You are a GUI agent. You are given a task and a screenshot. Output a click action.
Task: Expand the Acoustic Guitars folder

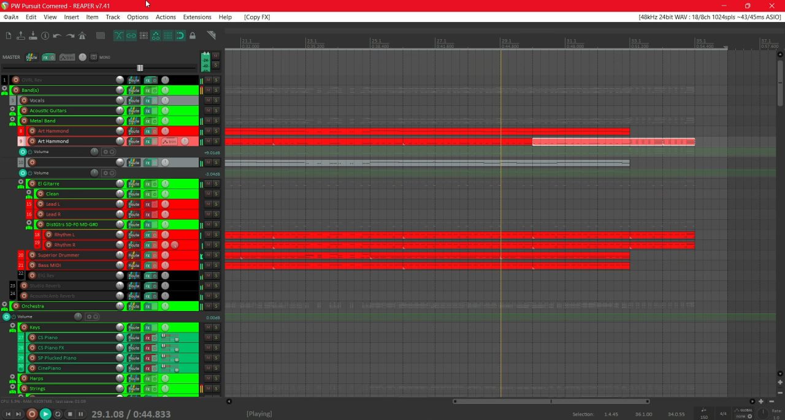tap(12, 109)
